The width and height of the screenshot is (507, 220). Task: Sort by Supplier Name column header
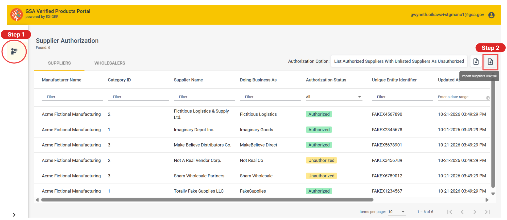188,80
